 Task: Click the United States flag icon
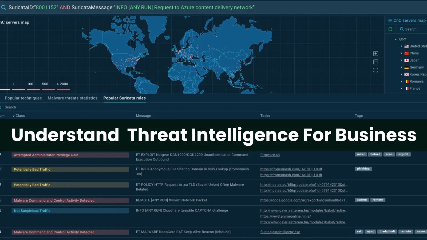[x=406, y=46]
